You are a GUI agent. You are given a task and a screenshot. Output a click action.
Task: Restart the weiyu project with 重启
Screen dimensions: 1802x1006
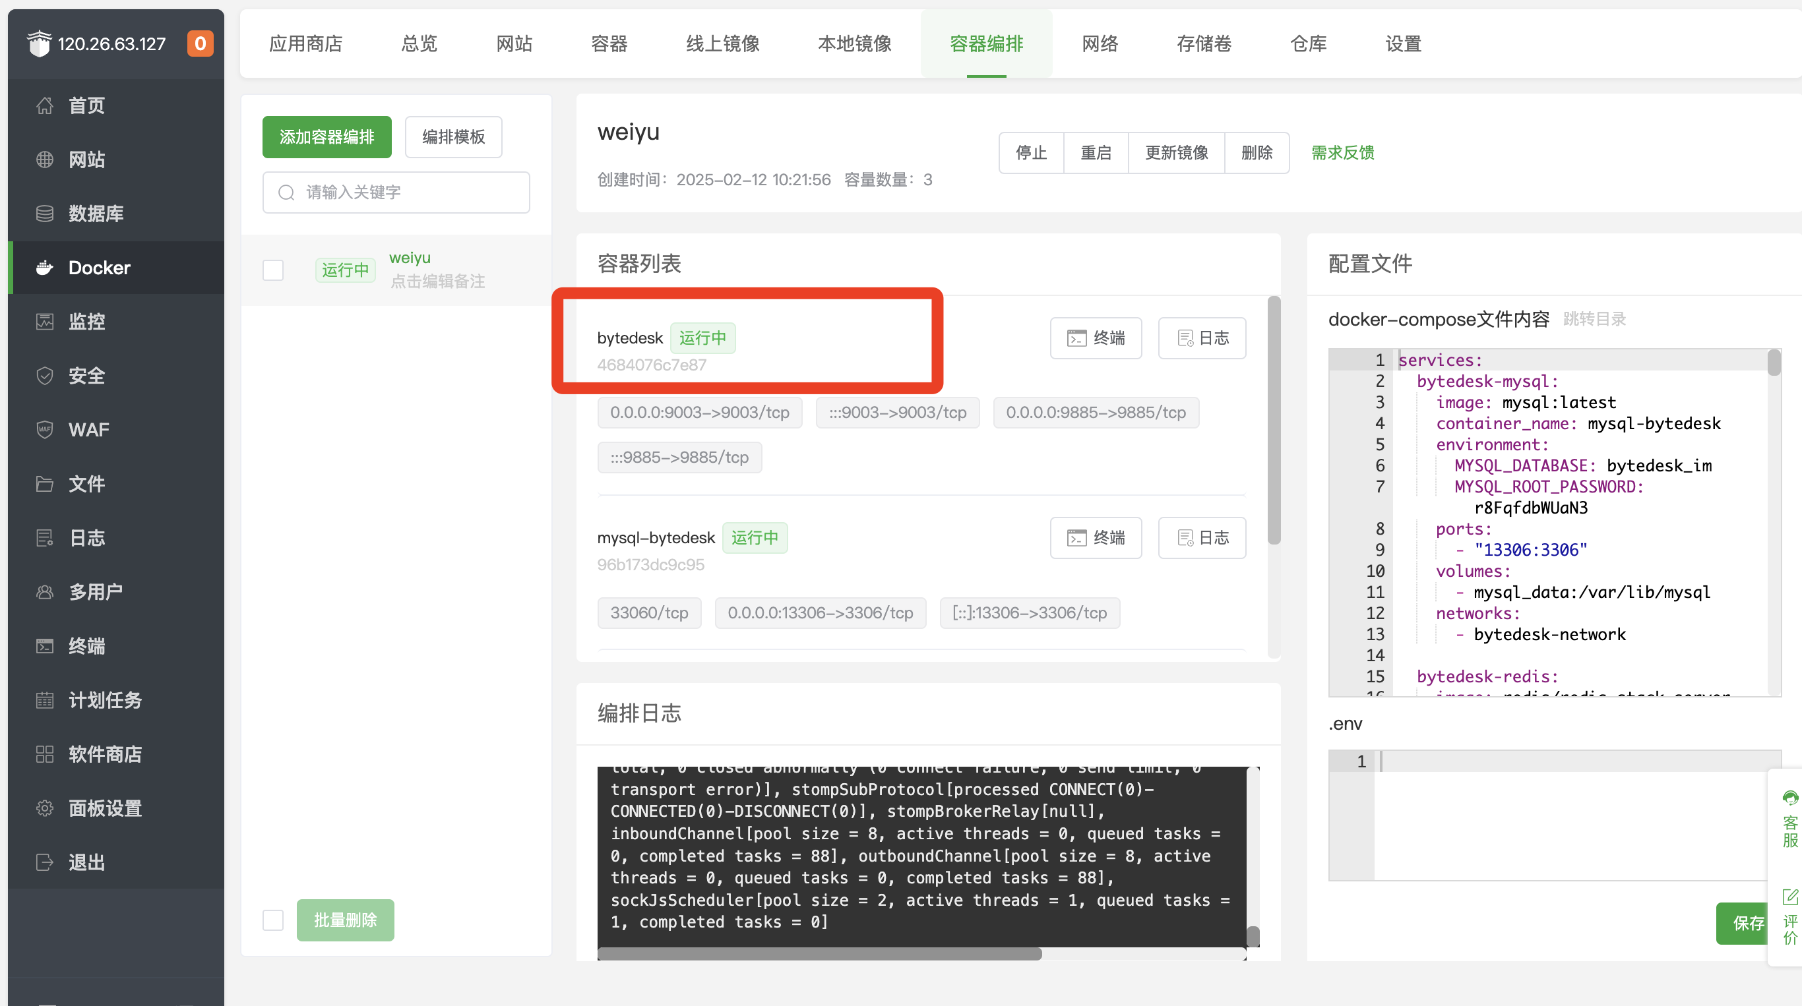pos(1096,152)
